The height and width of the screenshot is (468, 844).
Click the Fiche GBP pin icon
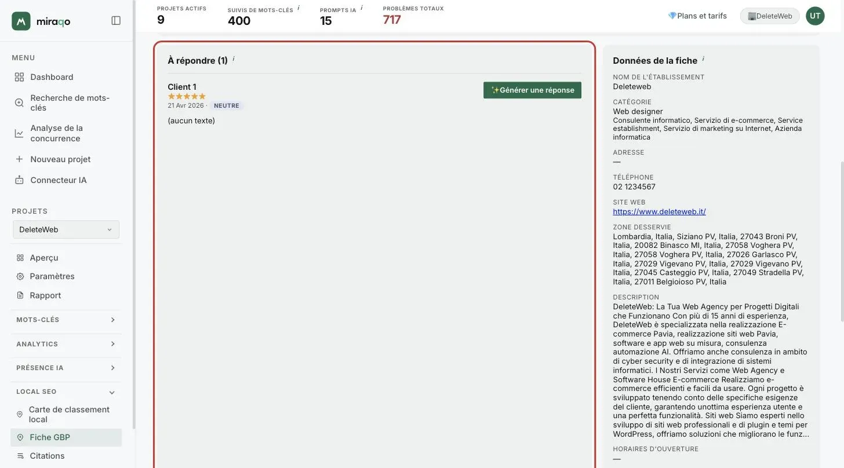coord(20,437)
